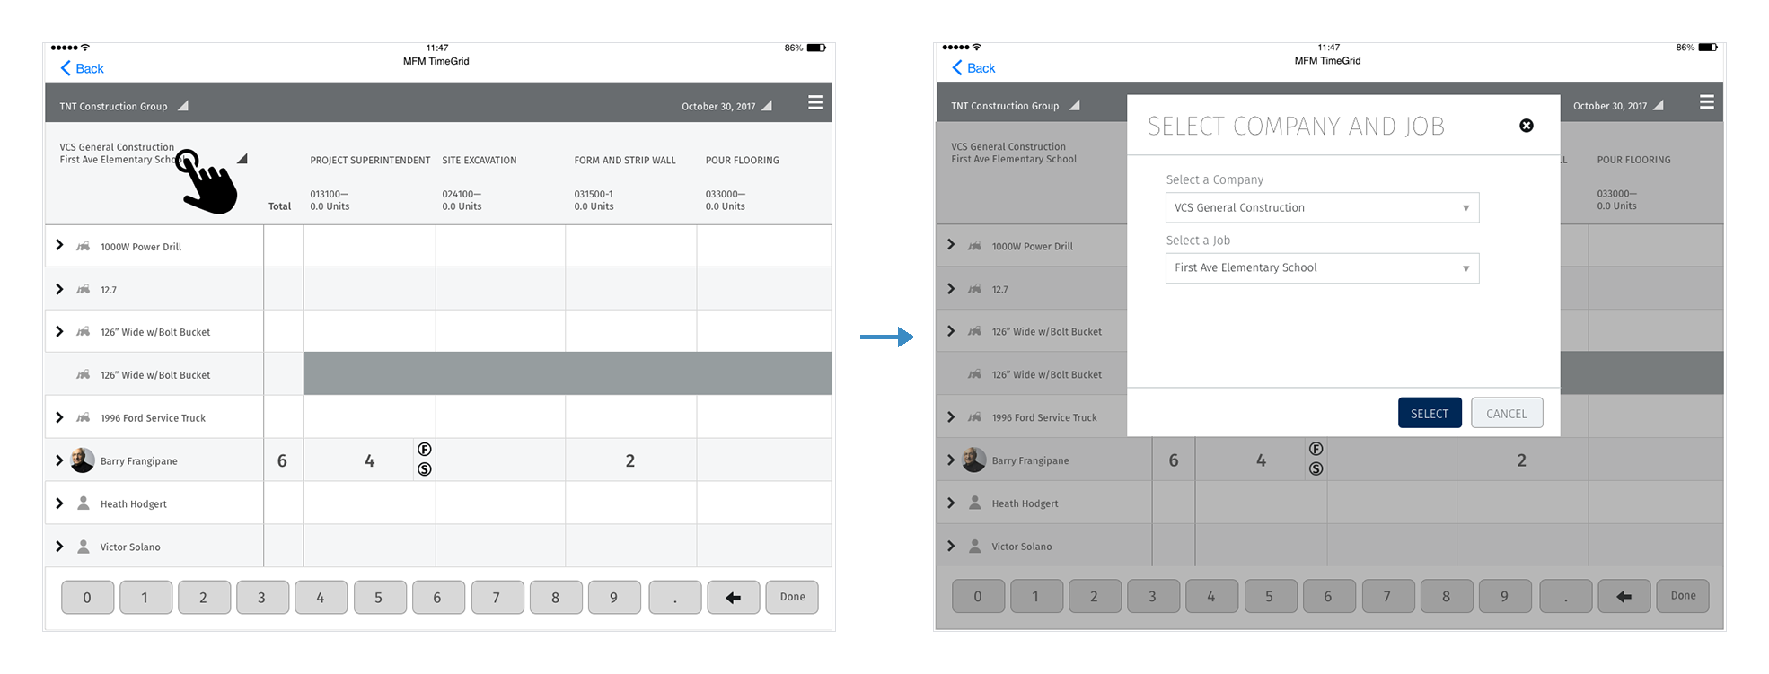Click Barry's Form and Strip Wall cell showing 2, left
The width and height of the screenshot is (1769, 674).
tap(630, 460)
